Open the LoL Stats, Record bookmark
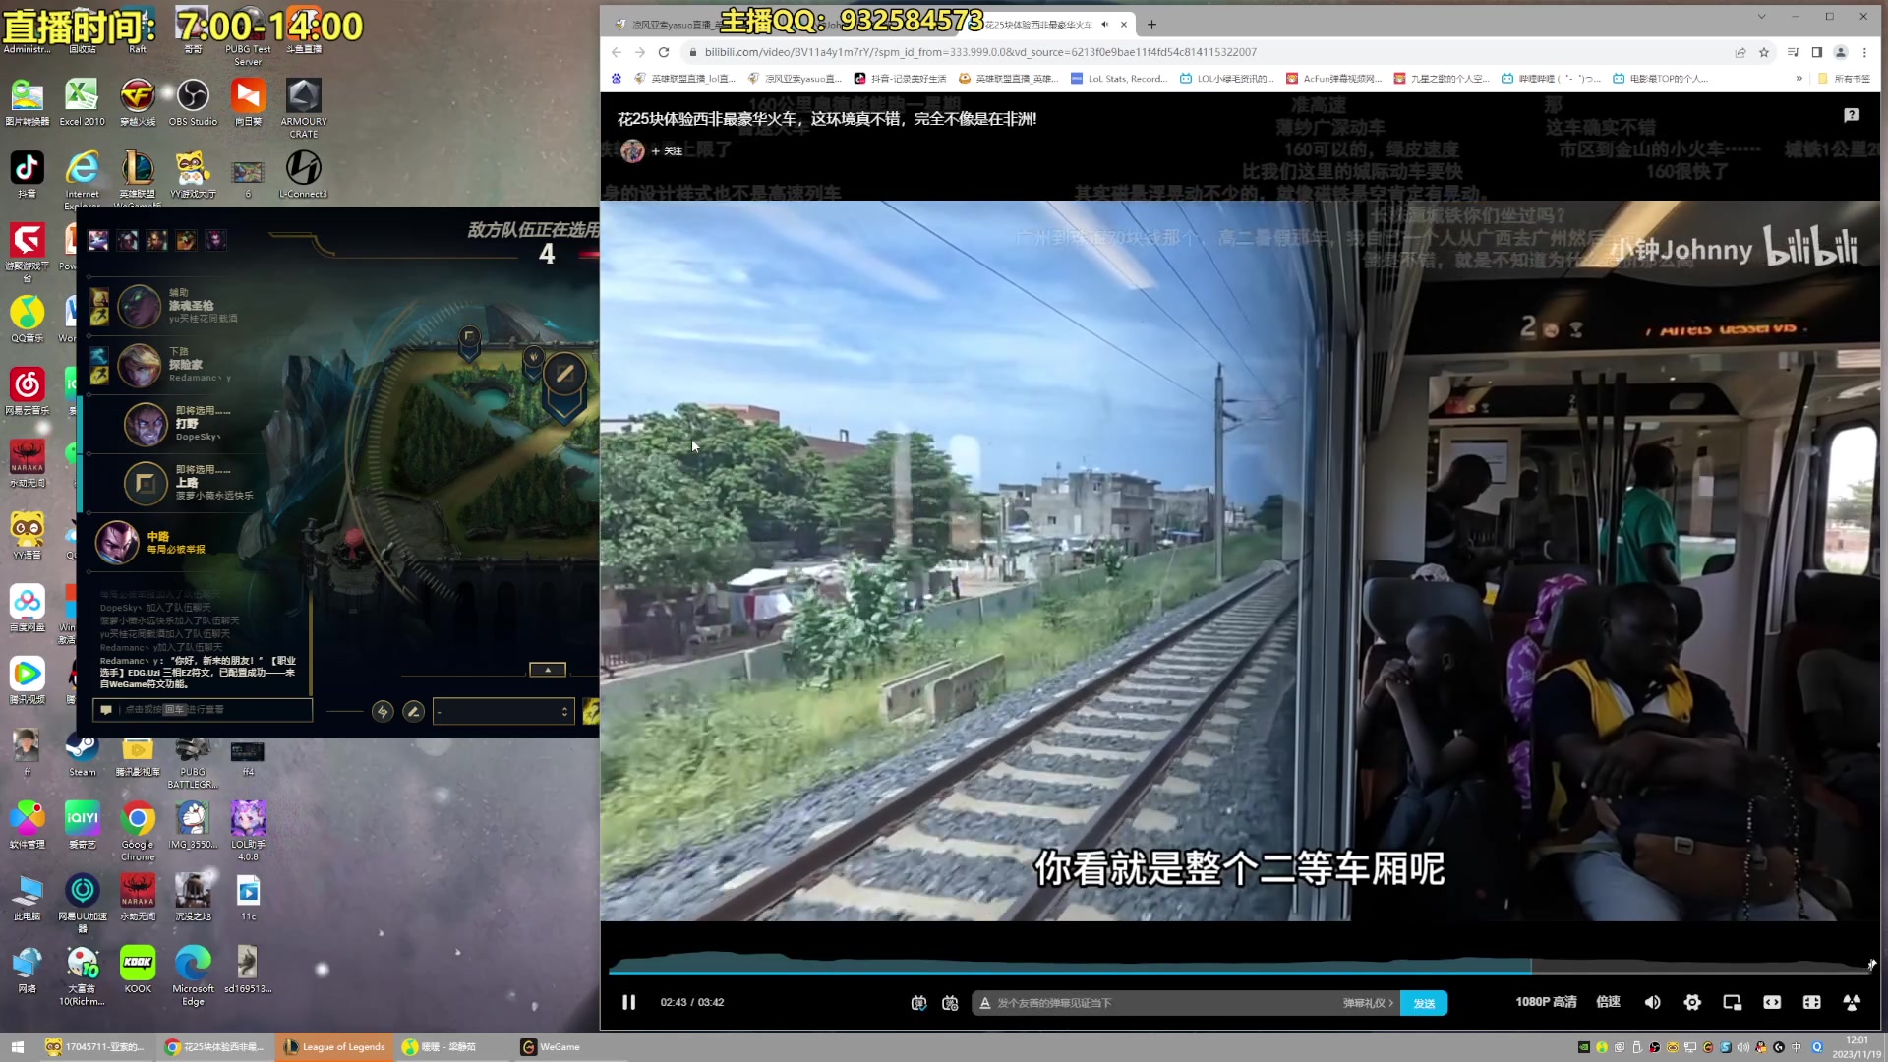 click(x=1119, y=79)
